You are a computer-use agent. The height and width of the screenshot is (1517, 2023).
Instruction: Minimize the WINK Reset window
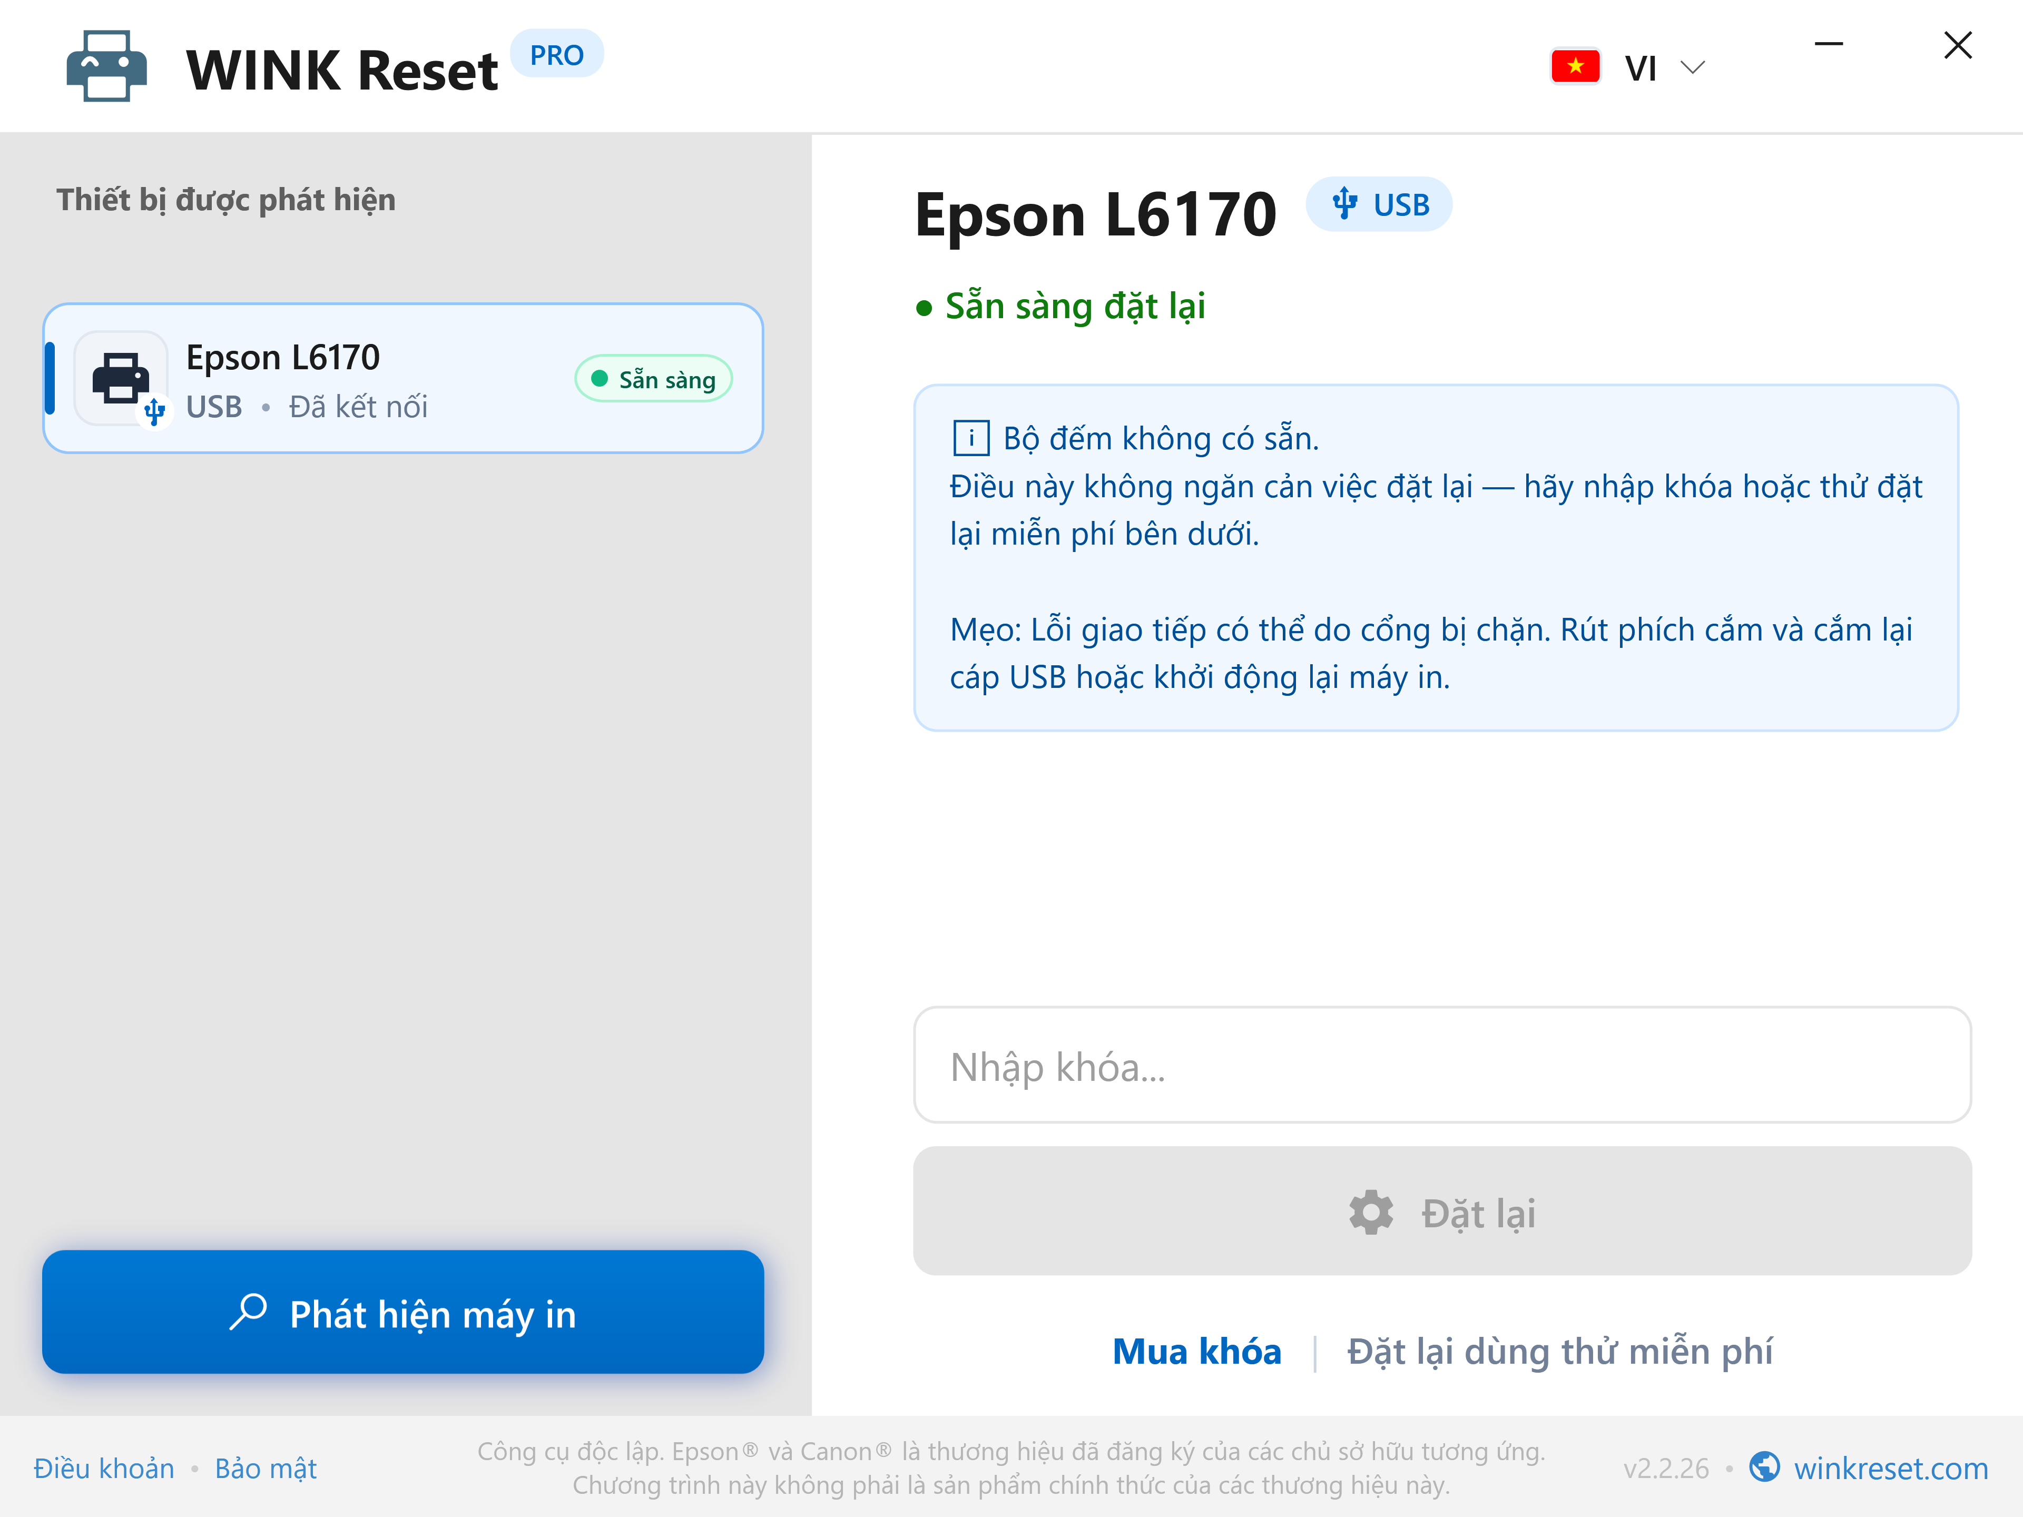tap(1828, 44)
